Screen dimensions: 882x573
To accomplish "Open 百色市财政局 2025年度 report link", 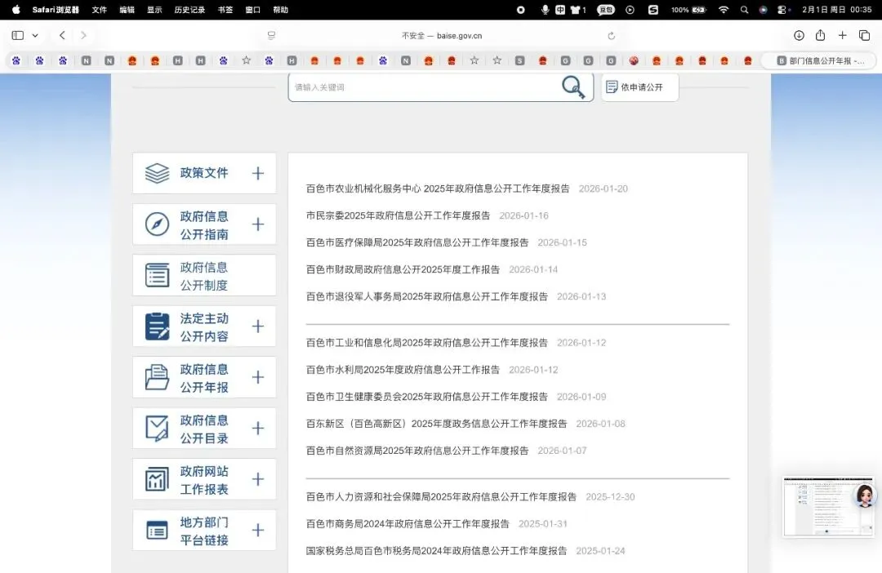I will pyautogui.click(x=403, y=269).
